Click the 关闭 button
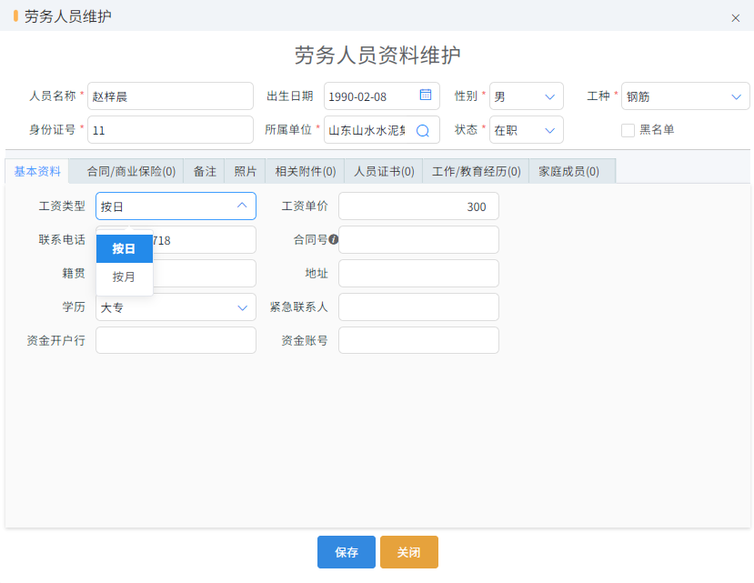The height and width of the screenshot is (583, 754). tap(408, 552)
